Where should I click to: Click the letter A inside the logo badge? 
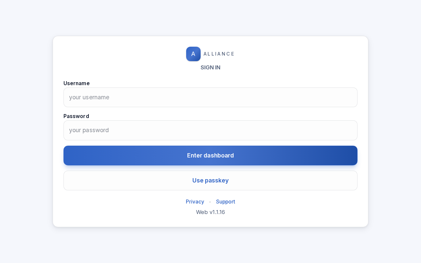coord(193,54)
